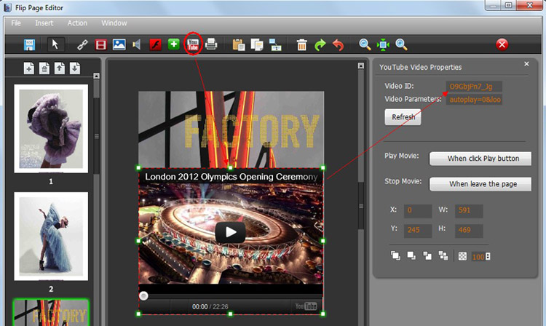
Task: Insert YouTube video from toolbar
Action: tap(193, 44)
